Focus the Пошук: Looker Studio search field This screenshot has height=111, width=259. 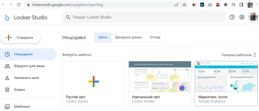click(x=144, y=17)
